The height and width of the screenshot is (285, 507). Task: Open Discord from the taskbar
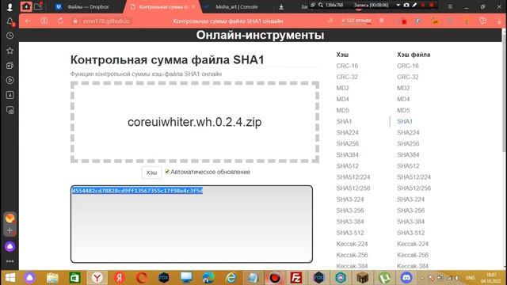click(406, 278)
